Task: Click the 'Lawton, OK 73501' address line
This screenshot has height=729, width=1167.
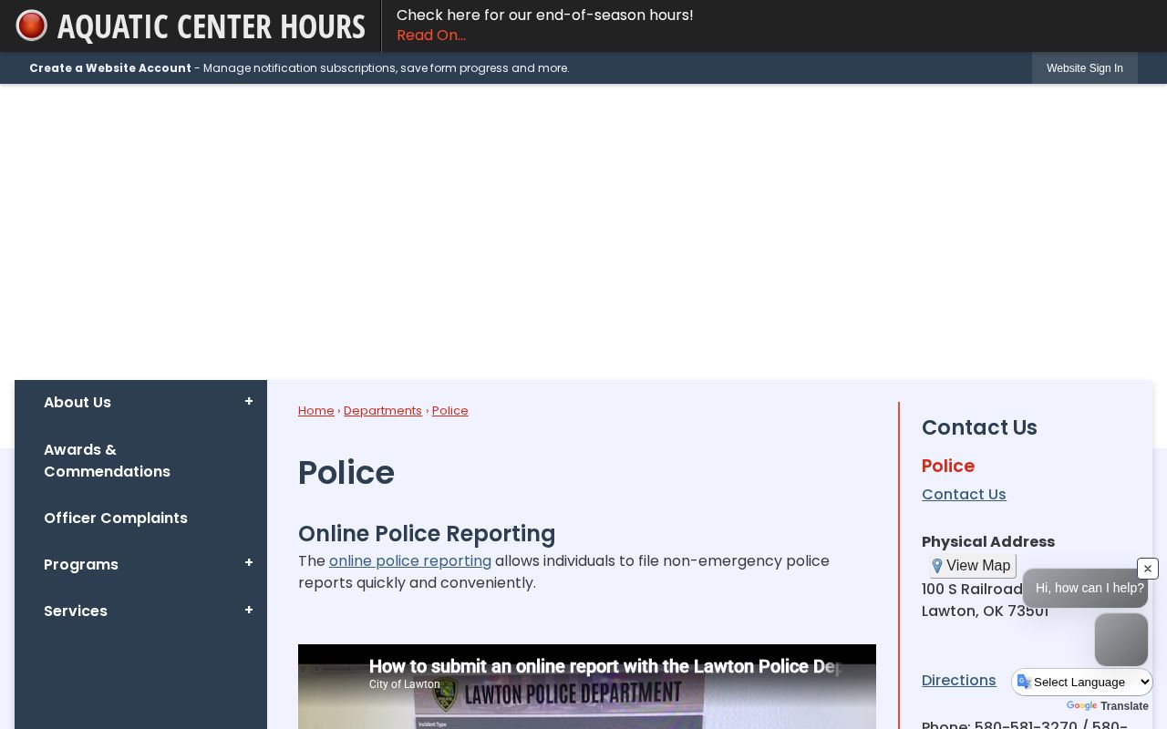Action: click(985, 611)
